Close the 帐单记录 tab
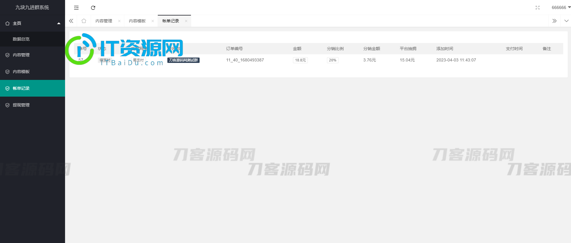 (x=186, y=21)
